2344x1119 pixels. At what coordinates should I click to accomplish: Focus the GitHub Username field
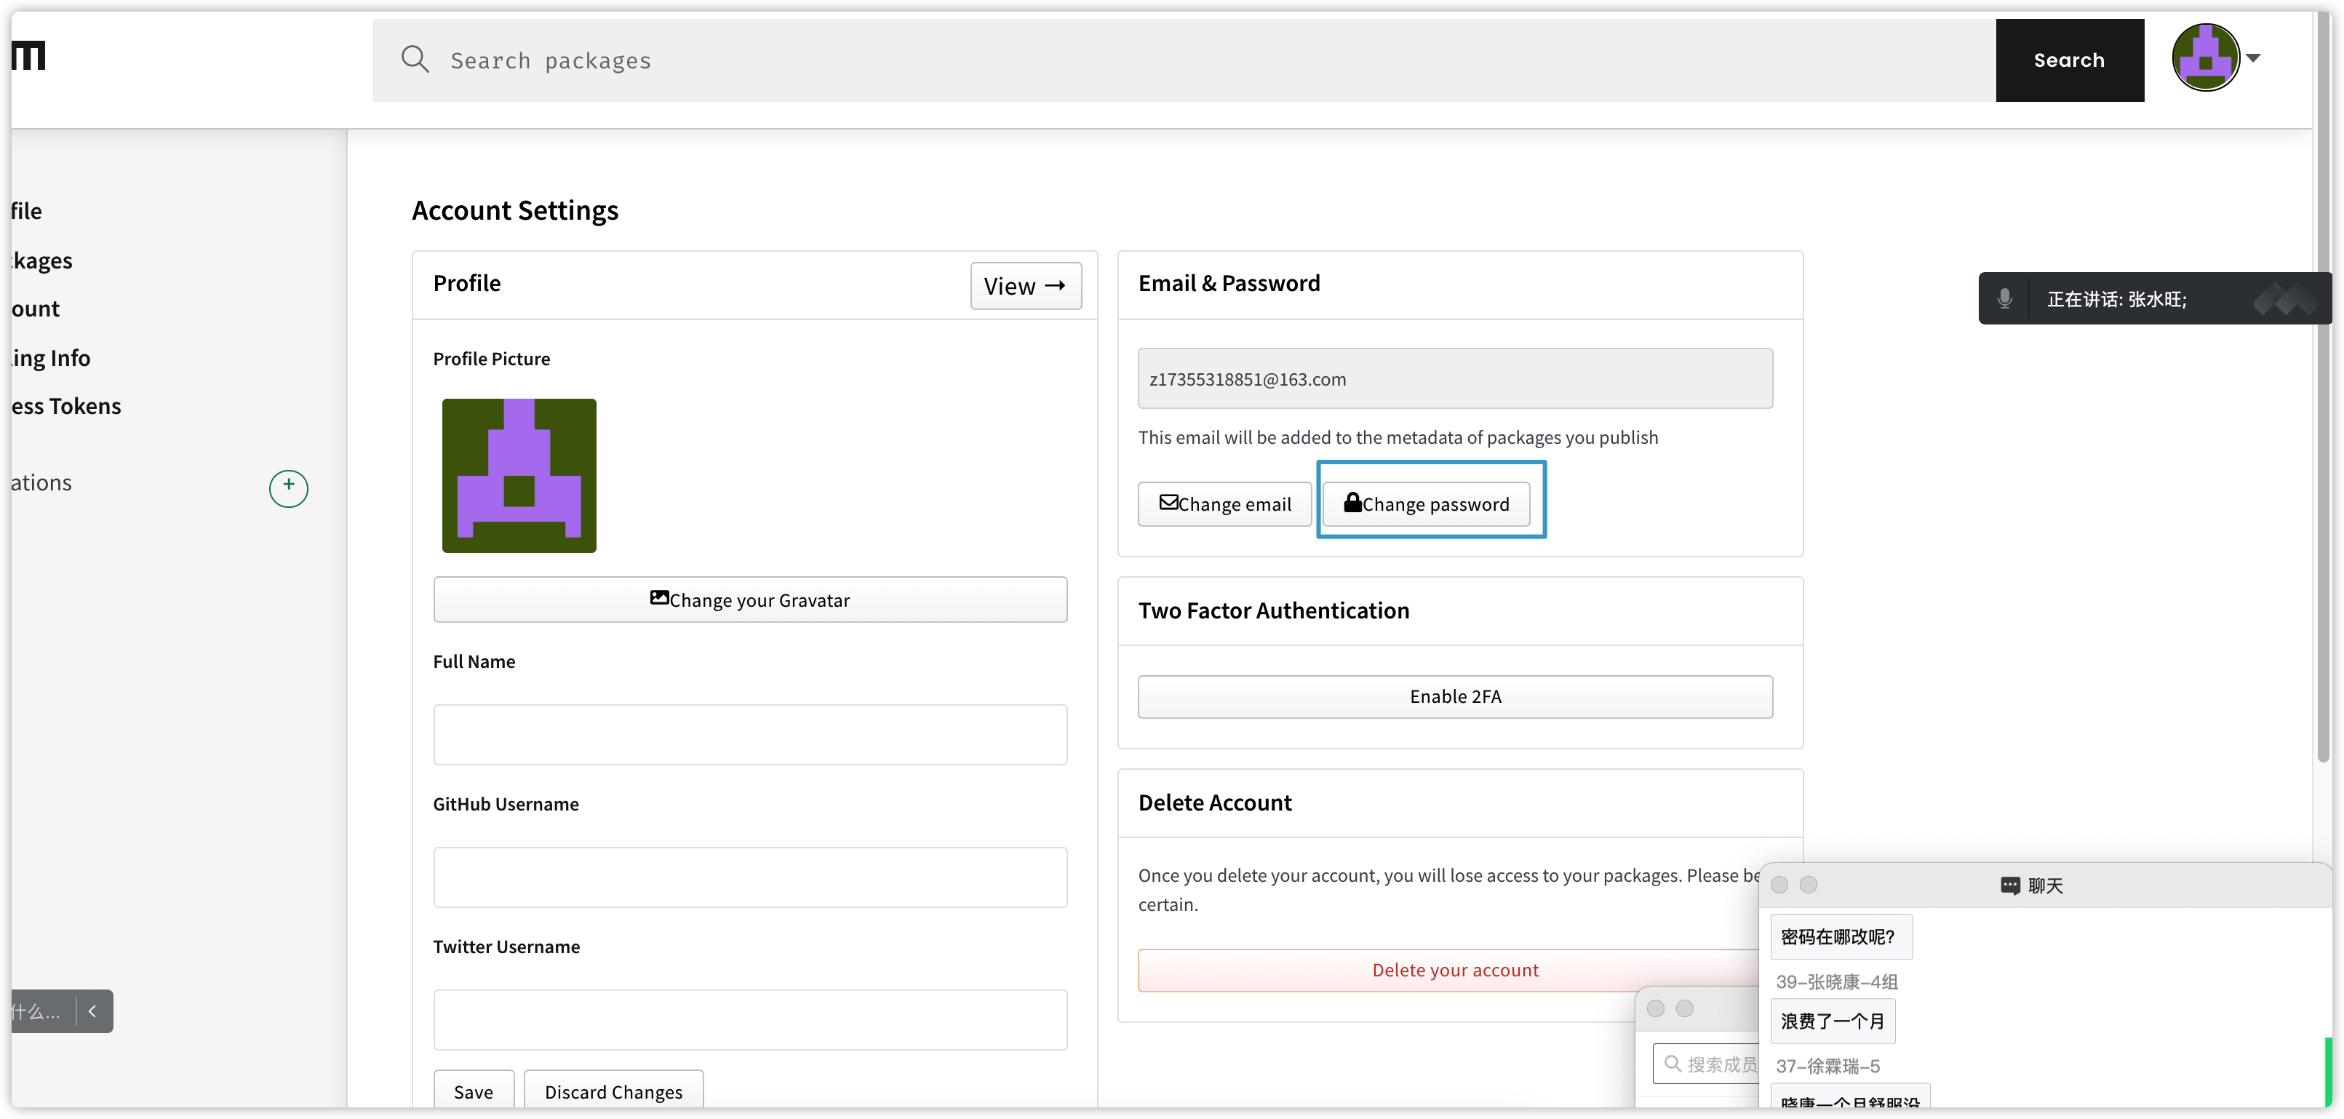click(750, 877)
